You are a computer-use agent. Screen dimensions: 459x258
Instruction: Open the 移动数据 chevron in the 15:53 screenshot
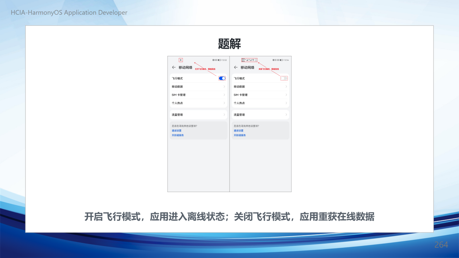[224, 87]
